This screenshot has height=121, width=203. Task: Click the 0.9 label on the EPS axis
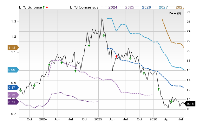[x=14, y=83]
